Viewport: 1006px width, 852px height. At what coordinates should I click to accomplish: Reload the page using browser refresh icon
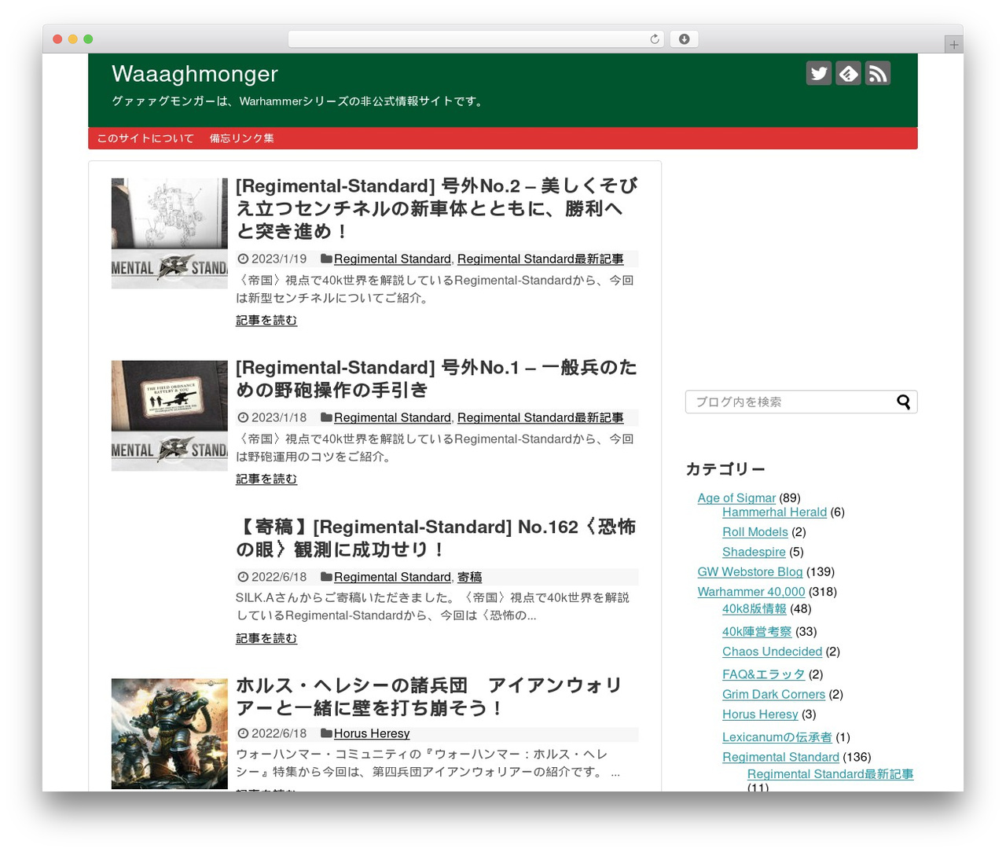pos(655,39)
